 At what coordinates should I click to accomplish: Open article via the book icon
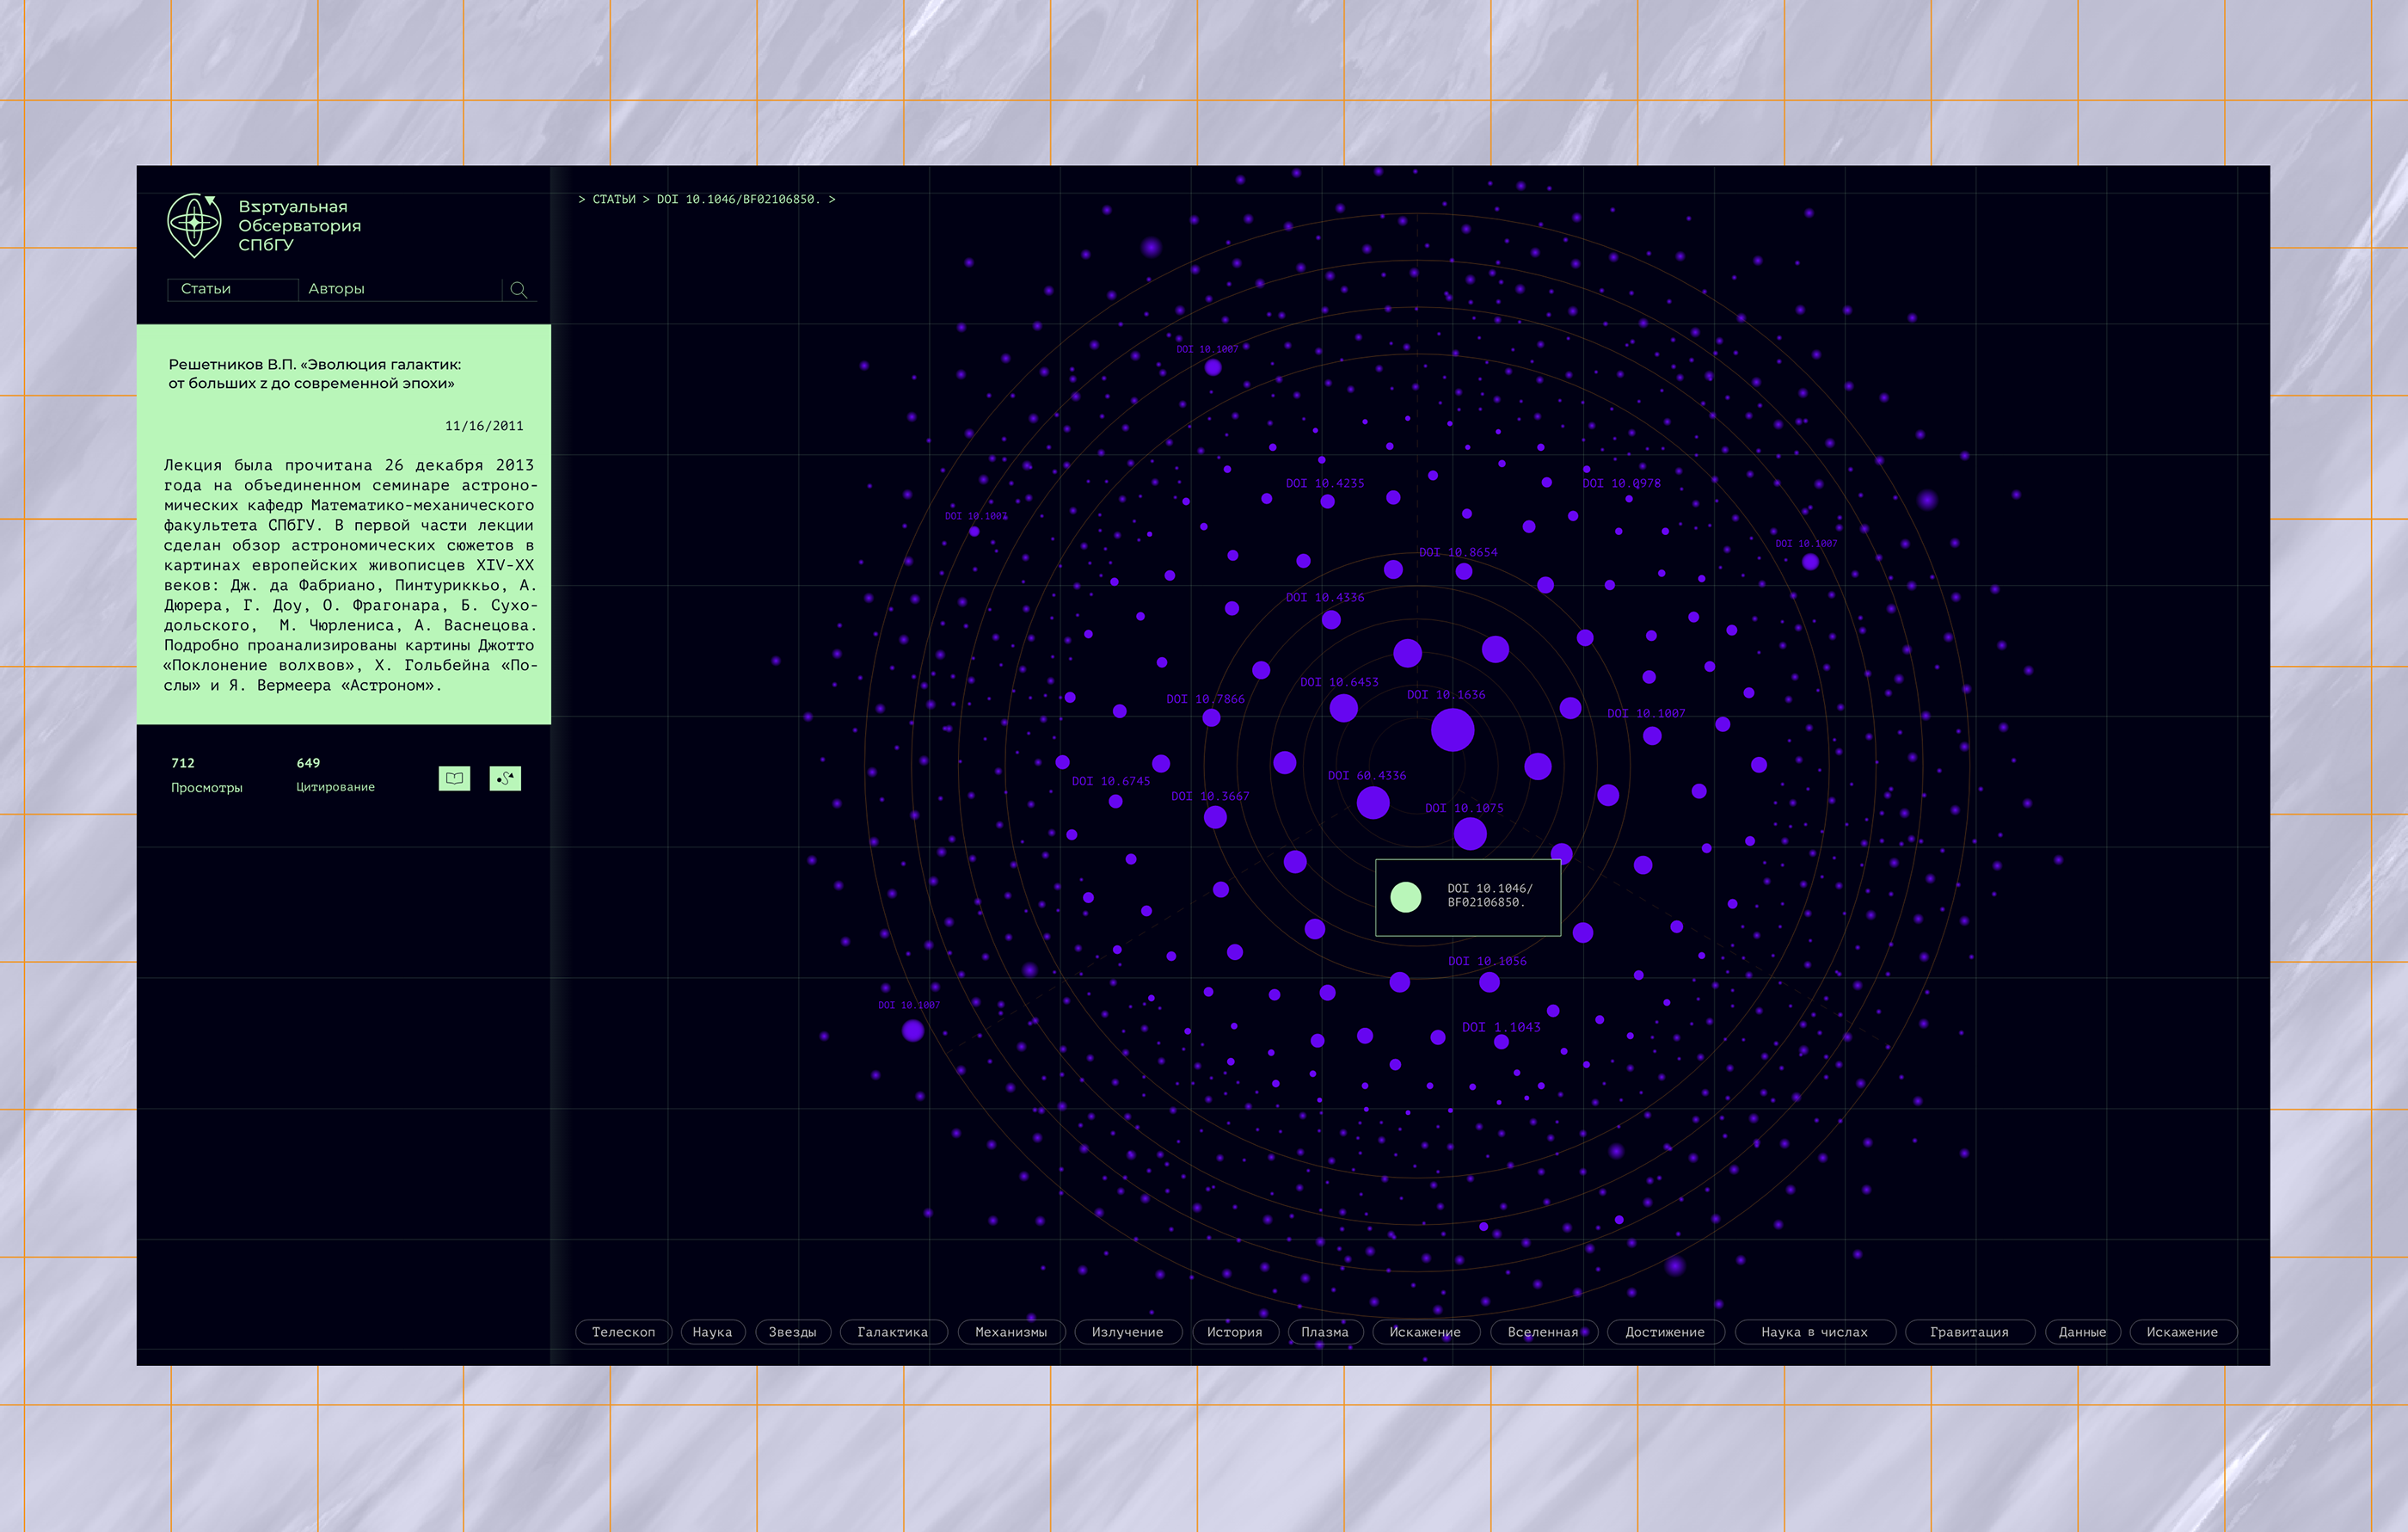454,778
